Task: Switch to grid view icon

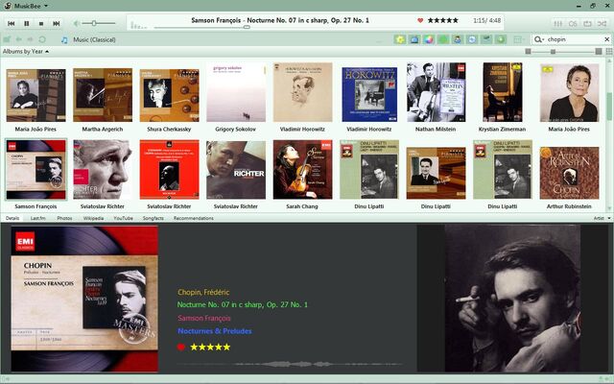Action: click(x=609, y=51)
